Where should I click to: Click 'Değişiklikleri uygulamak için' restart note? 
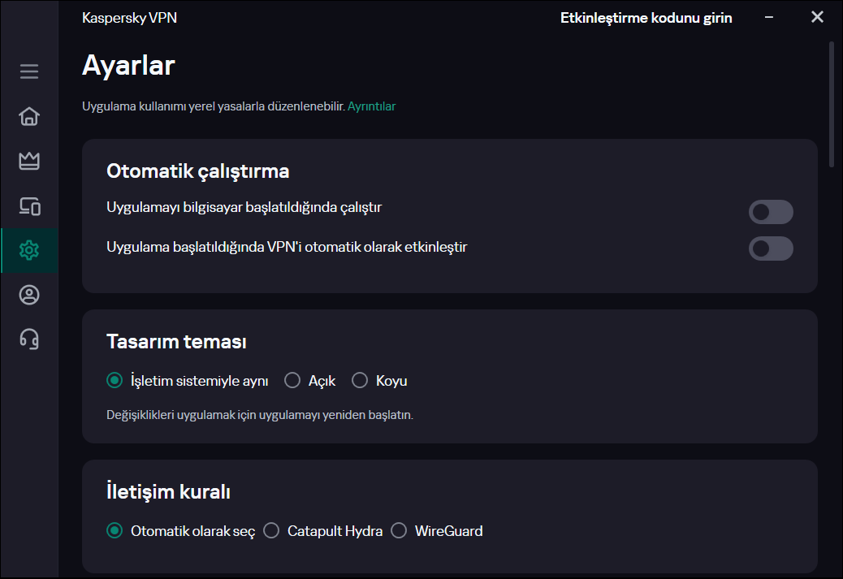(260, 415)
